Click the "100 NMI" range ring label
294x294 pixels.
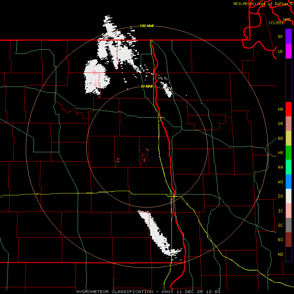click(x=147, y=26)
